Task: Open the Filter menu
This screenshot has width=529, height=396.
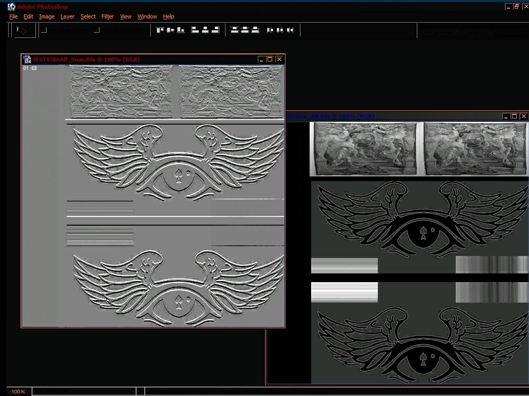Action: tap(108, 16)
